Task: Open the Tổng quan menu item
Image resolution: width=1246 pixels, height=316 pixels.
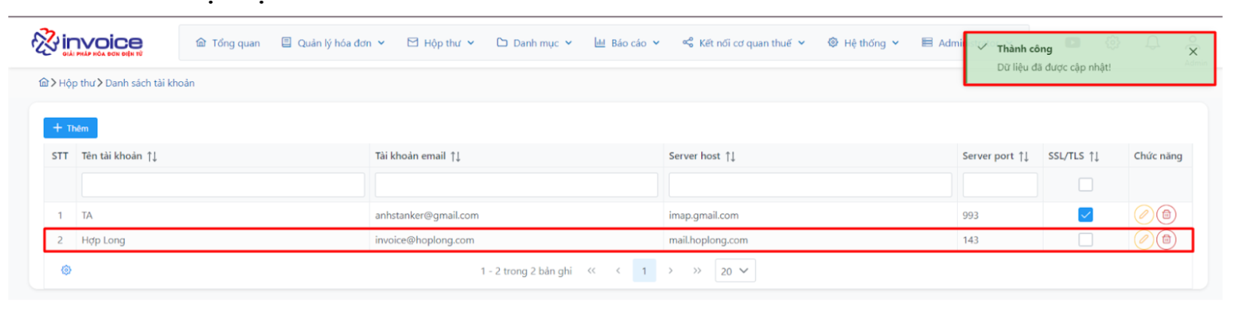Action: (x=228, y=43)
